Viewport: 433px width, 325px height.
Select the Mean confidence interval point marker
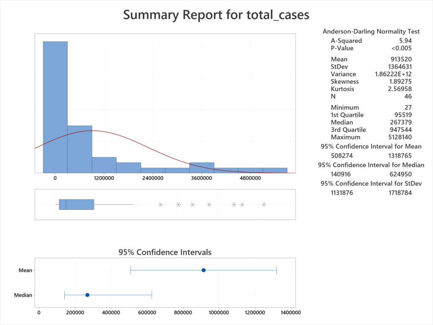tap(203, 270)
